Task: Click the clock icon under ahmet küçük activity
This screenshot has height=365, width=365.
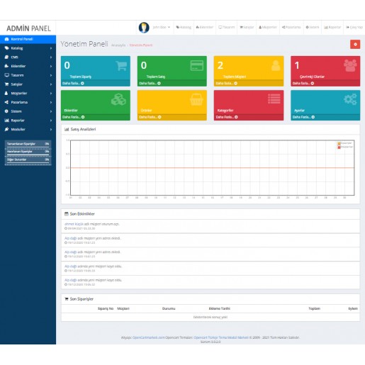Action: (66, 228)
